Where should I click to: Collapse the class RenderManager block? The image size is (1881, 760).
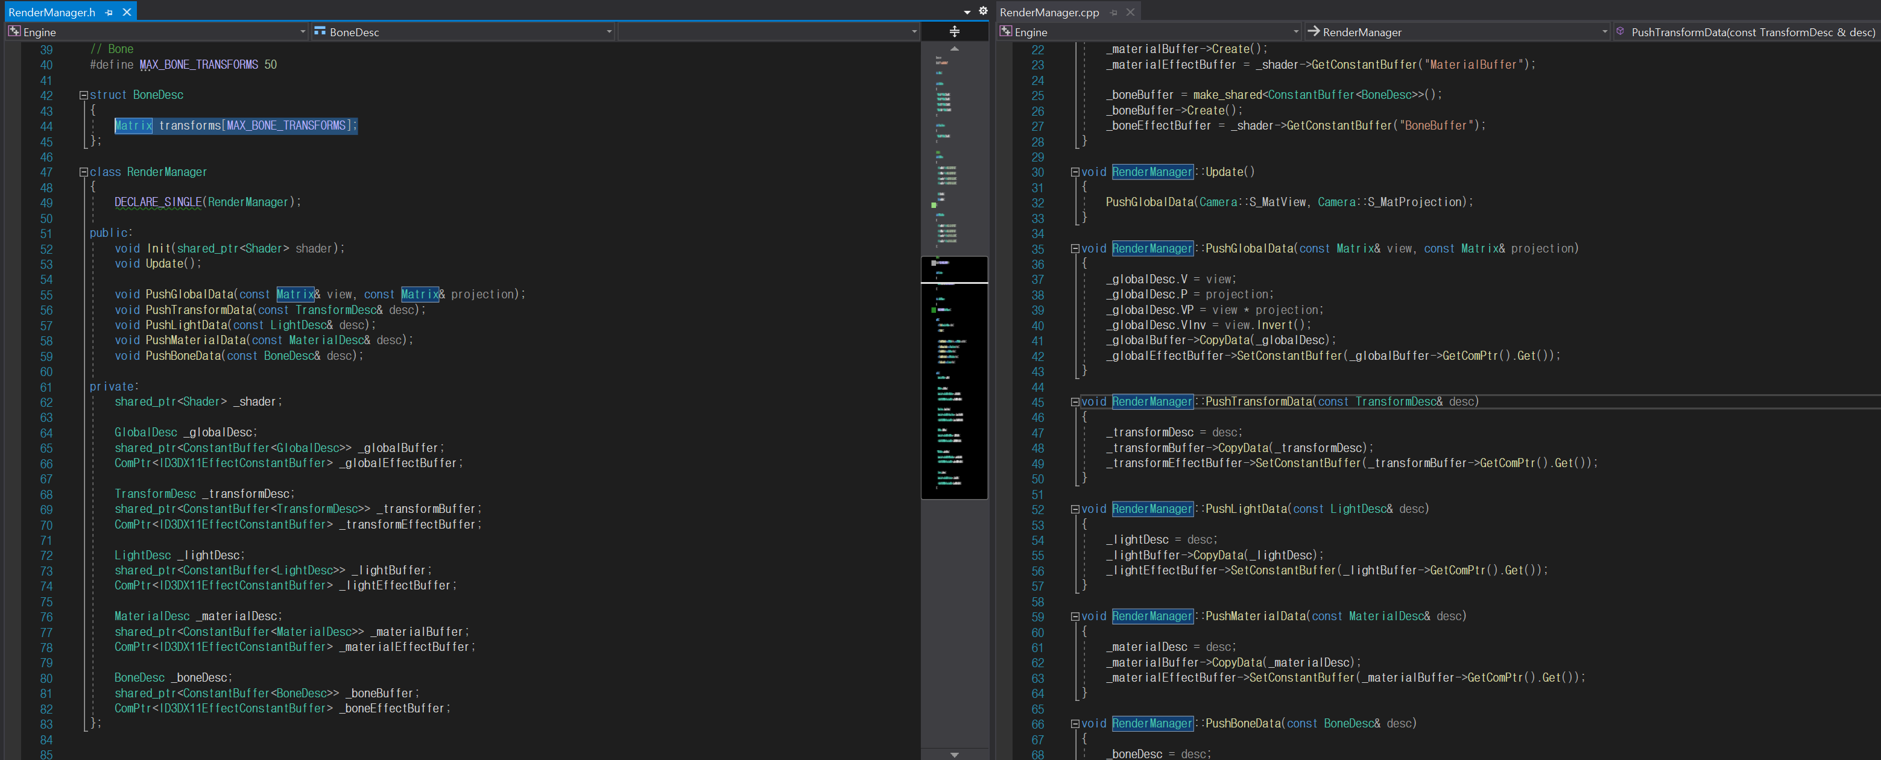[83, 172]
